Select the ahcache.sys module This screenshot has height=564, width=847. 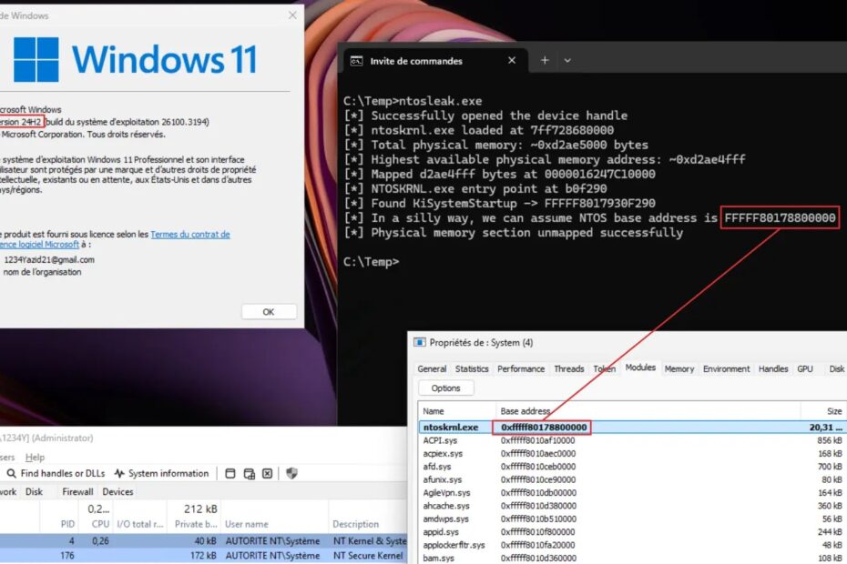point(633,506)
